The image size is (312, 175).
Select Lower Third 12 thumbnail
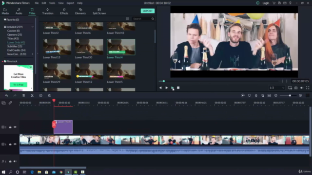[x=89, y=71]
